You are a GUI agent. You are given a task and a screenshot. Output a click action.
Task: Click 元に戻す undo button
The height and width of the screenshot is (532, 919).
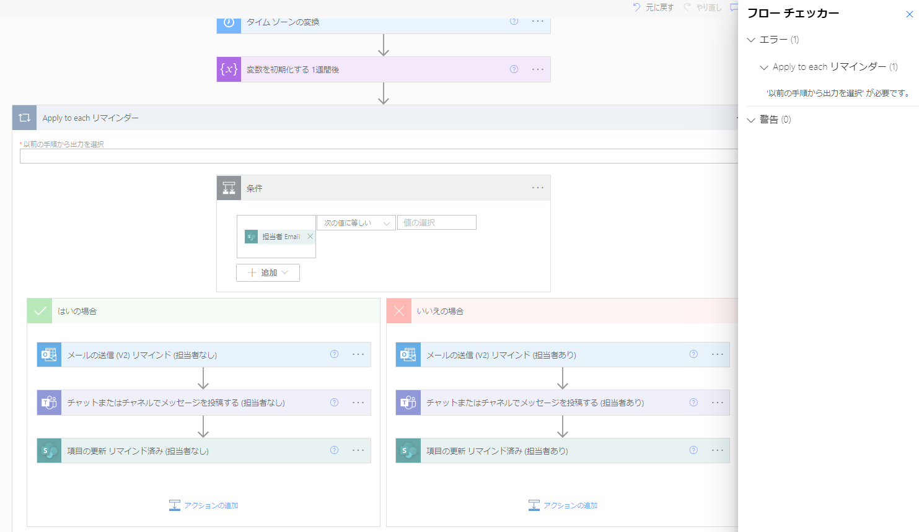point(653,7)
